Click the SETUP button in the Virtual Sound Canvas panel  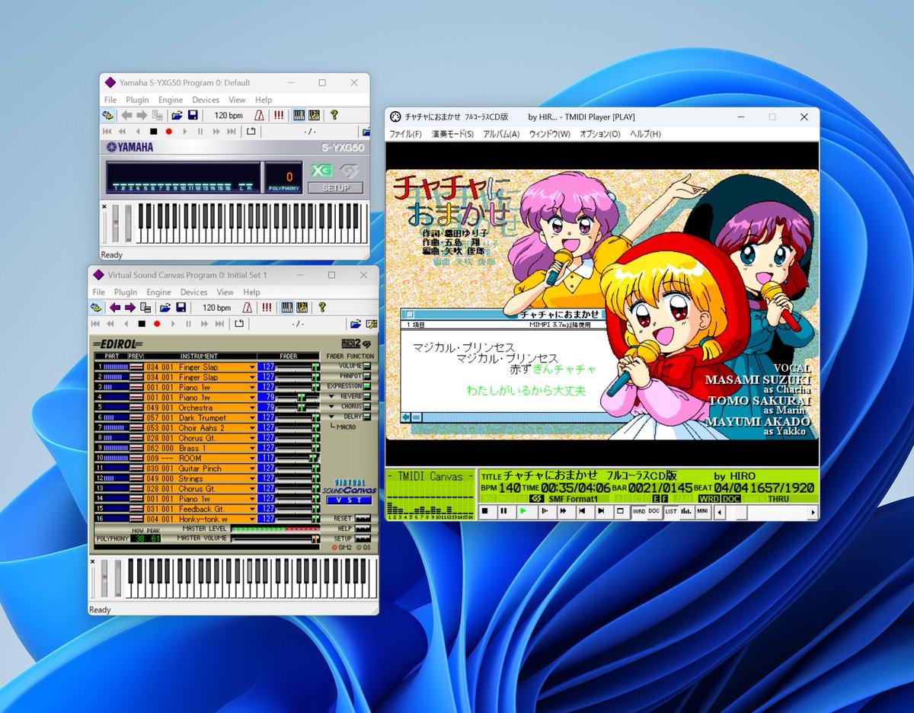pos(363,539)
